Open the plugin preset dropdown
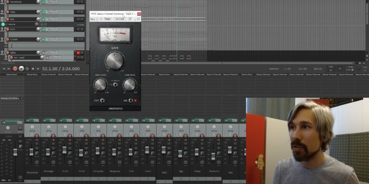This screenshot has height=184, width=369. tap(94, 19)
